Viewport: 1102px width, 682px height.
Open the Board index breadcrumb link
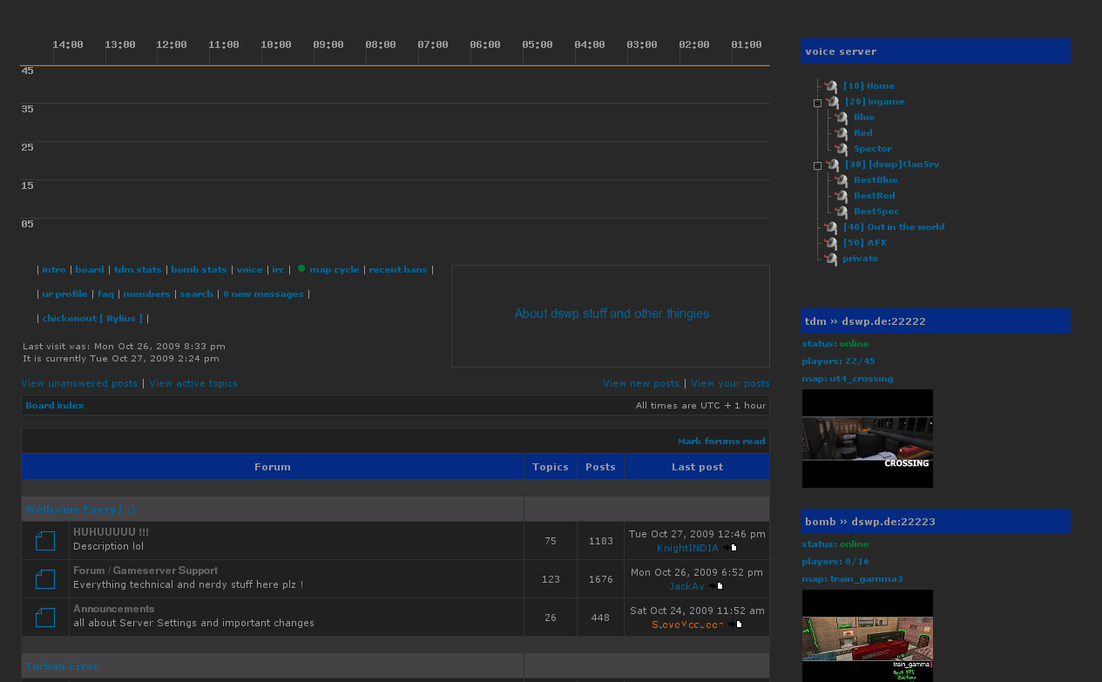pyautogui.click(x=55, y=406)
